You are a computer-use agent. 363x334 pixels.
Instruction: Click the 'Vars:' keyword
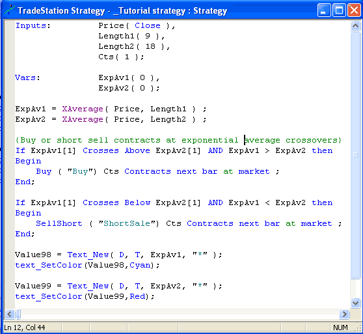pos(27,77)
